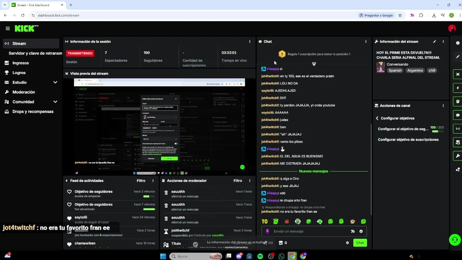Click the Kick logo

(27, 28)
